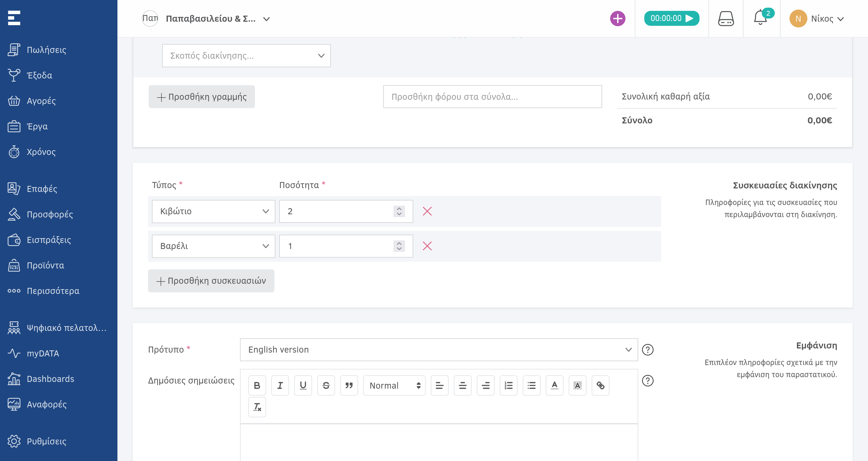
Task: Toggle bullet list in notes toolbar
Action: click(x=531, y=385)
